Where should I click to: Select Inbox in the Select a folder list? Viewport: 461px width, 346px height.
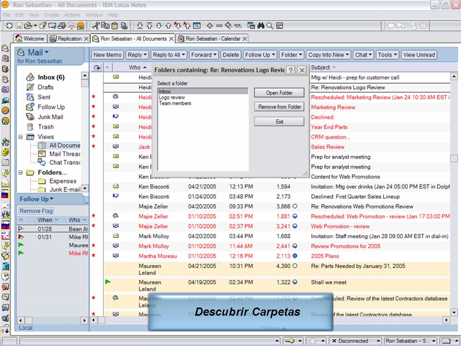tap(203, 91)
